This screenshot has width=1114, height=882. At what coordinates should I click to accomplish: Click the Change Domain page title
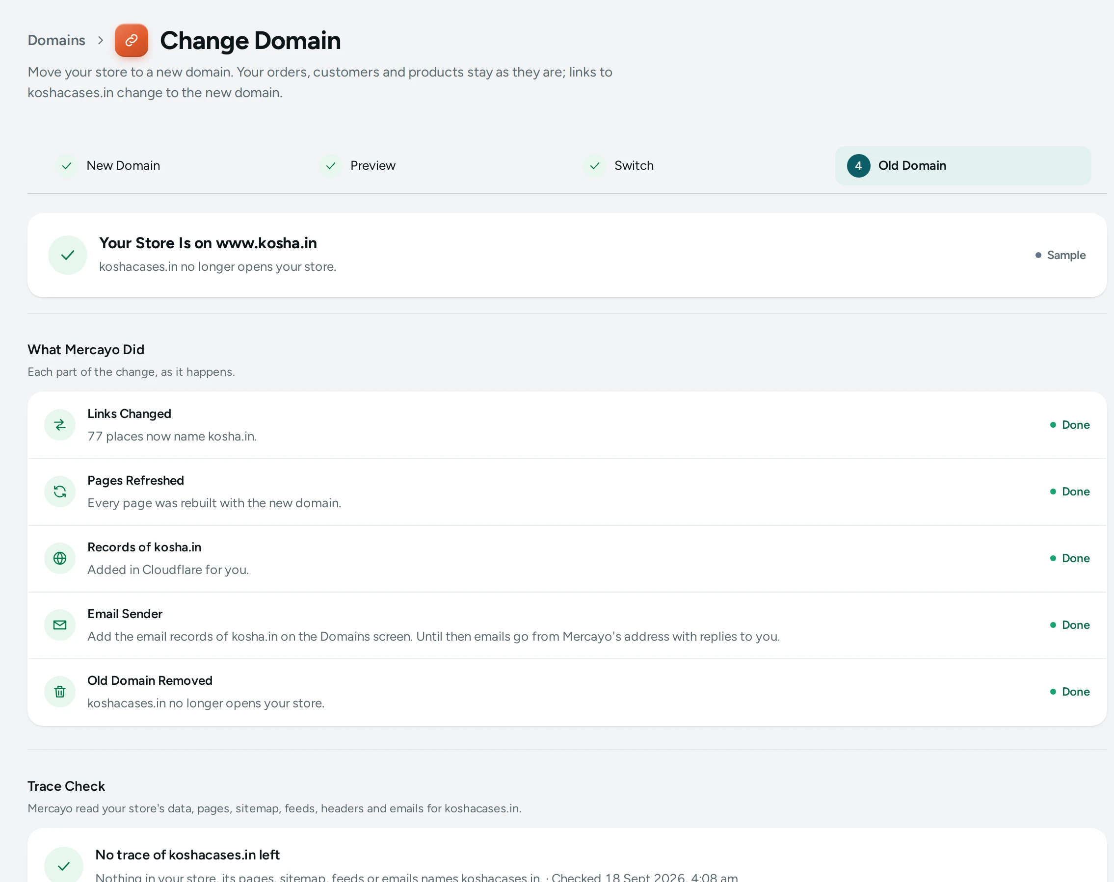(250, 40)
